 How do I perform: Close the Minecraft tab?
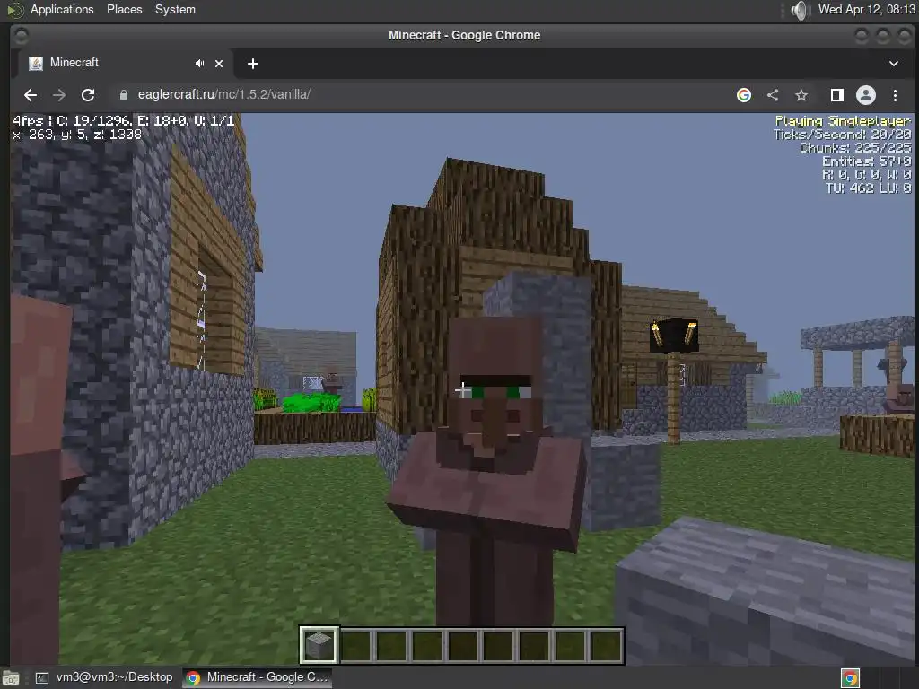click(x=219, y=64)
